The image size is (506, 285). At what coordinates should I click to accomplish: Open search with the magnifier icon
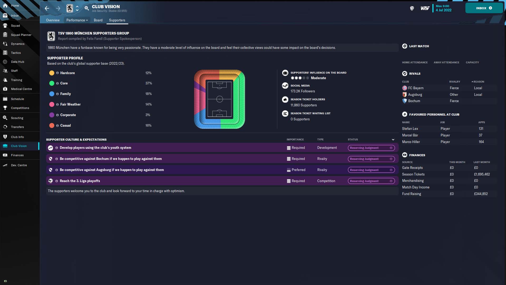point(86,8)
